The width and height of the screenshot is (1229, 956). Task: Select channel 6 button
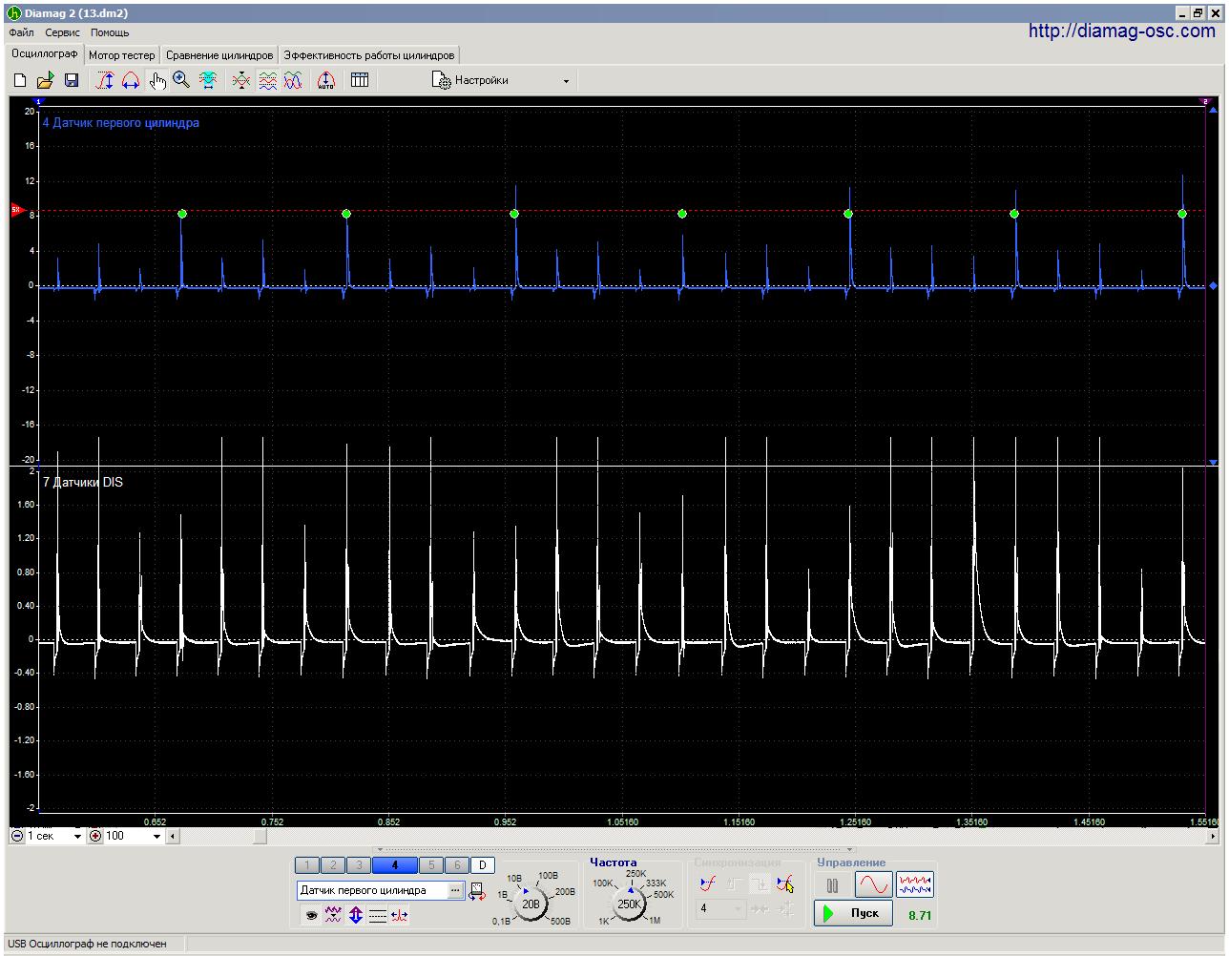pos(457,865)
